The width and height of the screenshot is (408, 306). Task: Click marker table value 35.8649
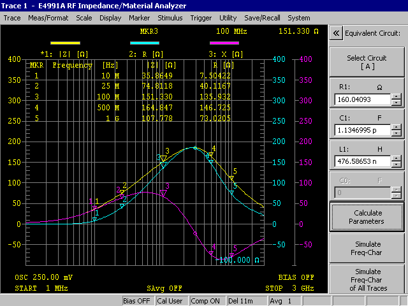pyautogui.click(x=157, y=75)
